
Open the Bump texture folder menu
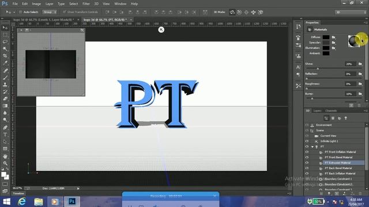tap(360, 94)
